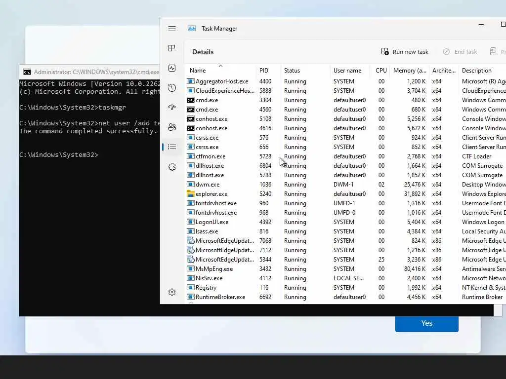Screen dimensions: 506x379
Task: Open the Performance page icon in sidebar
Action: tap(172, 68)
